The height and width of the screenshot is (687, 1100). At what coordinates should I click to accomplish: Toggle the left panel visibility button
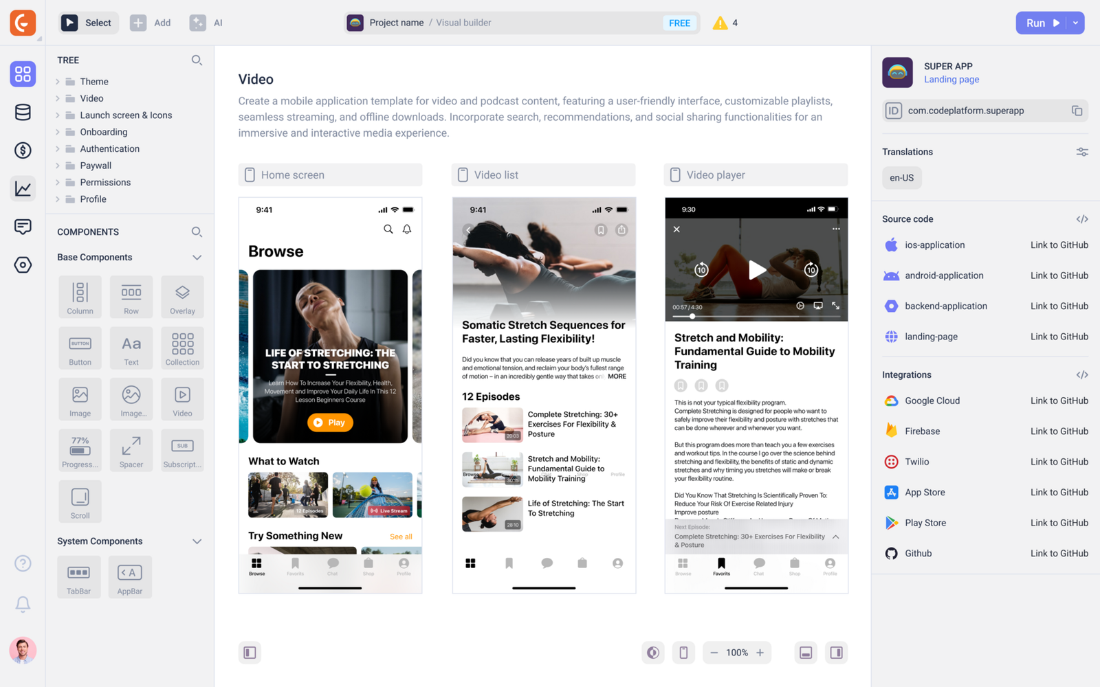click(250, 653)
